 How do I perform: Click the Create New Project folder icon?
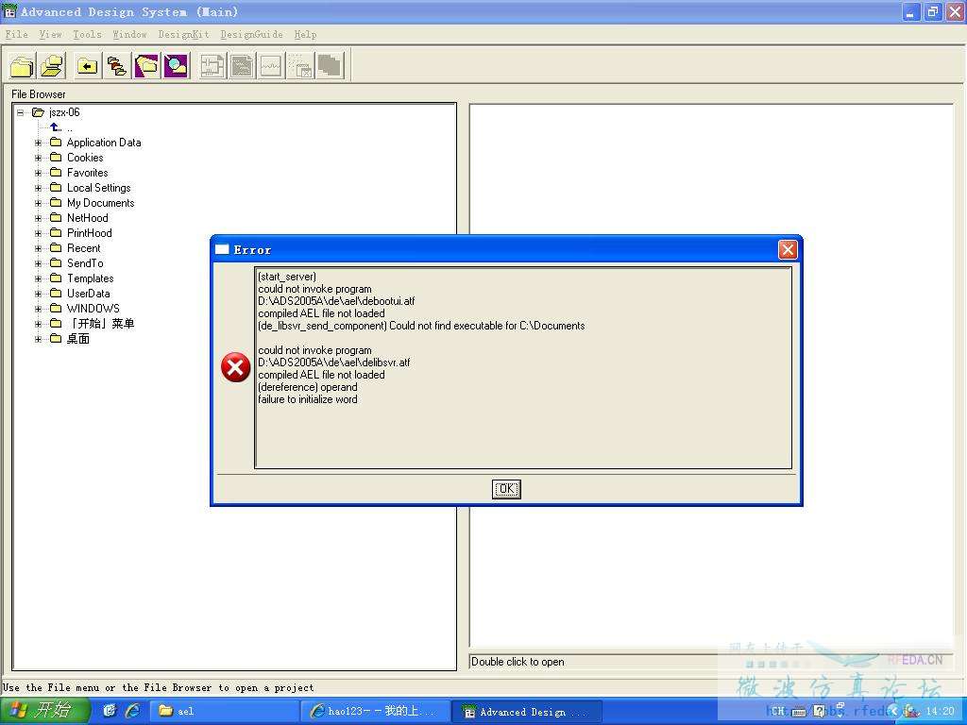point(23,65)
